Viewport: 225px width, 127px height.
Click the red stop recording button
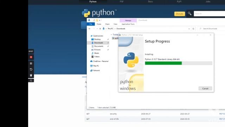click(x=31, y=57)
